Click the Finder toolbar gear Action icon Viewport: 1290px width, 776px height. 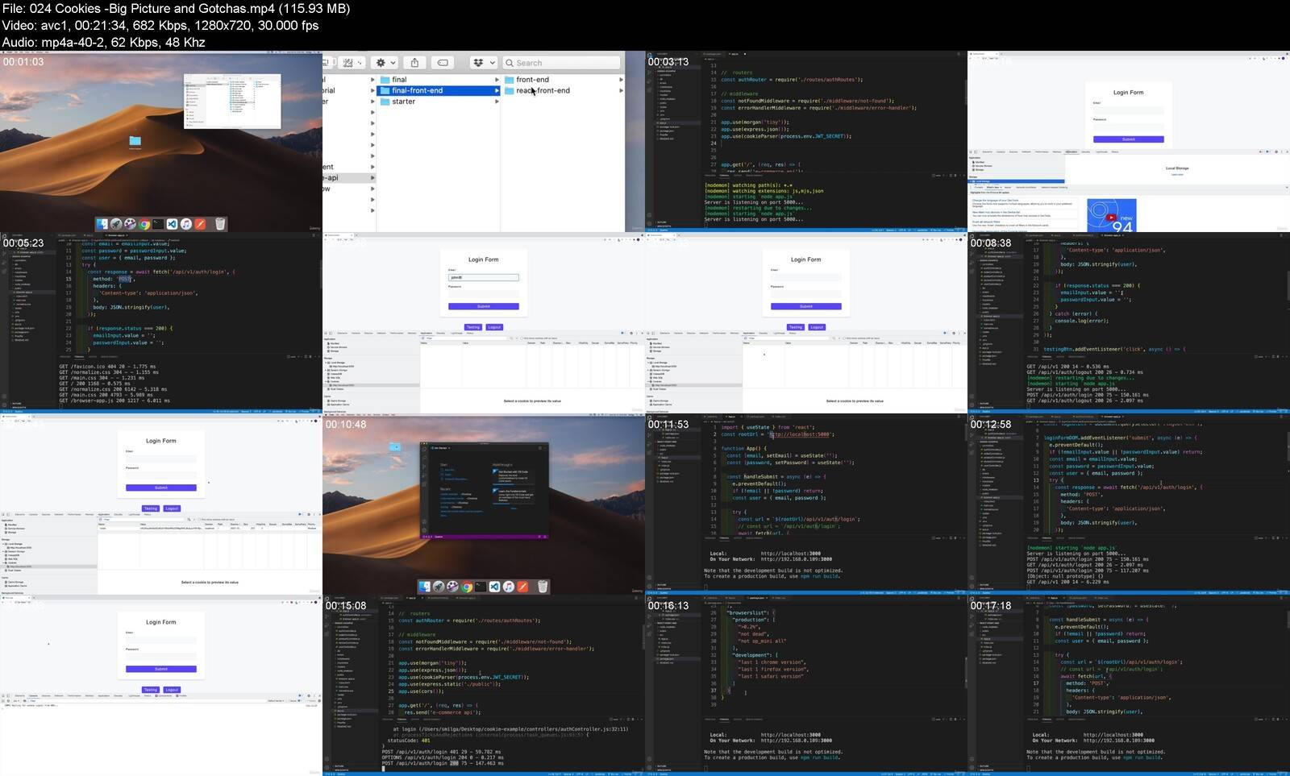tap(381, 63)
